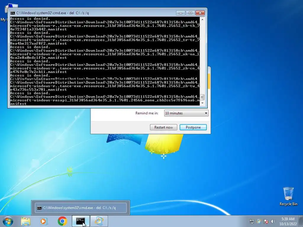Open the Windows Update tray icon
Viewport: 303px width, 227px height.
(259, 221)
